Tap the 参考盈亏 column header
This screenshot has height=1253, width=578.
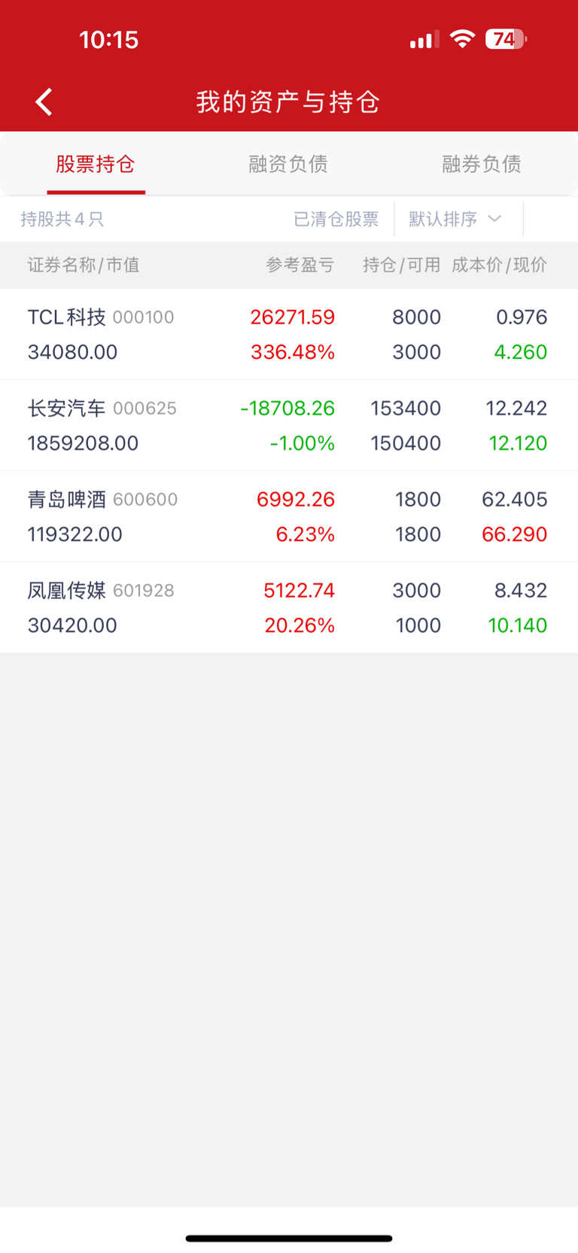coord(300,265)
